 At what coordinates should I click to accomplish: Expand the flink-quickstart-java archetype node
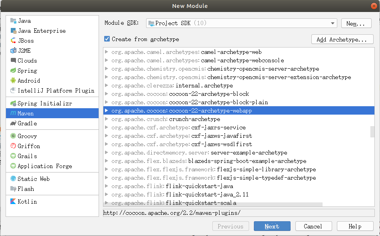click(106, 186)
